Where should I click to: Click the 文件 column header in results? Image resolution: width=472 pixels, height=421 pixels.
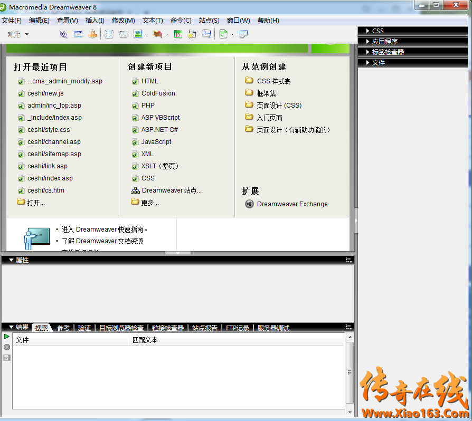[x=71, y=340]
